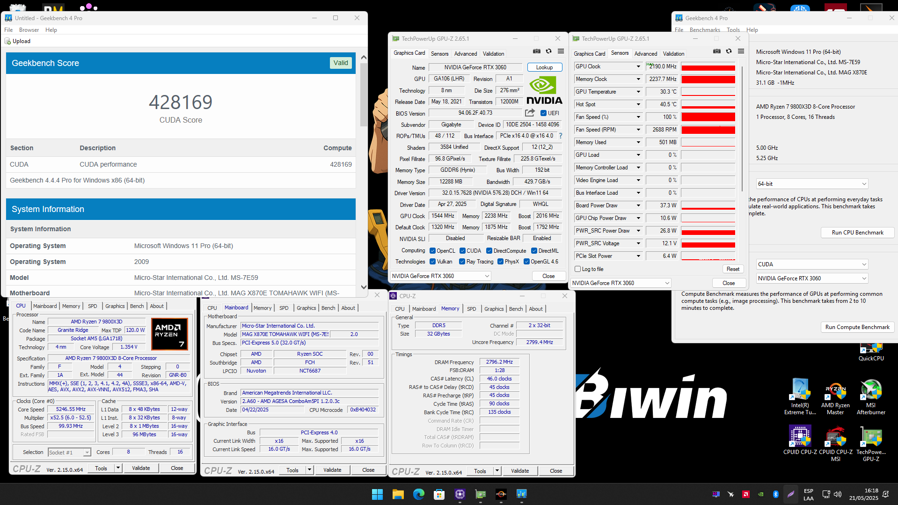Click the screenshot camera icon in GPU-Z Sensors window
Image resolution: width=898 pixels, height=505 pixels.
tap(717, 51)
